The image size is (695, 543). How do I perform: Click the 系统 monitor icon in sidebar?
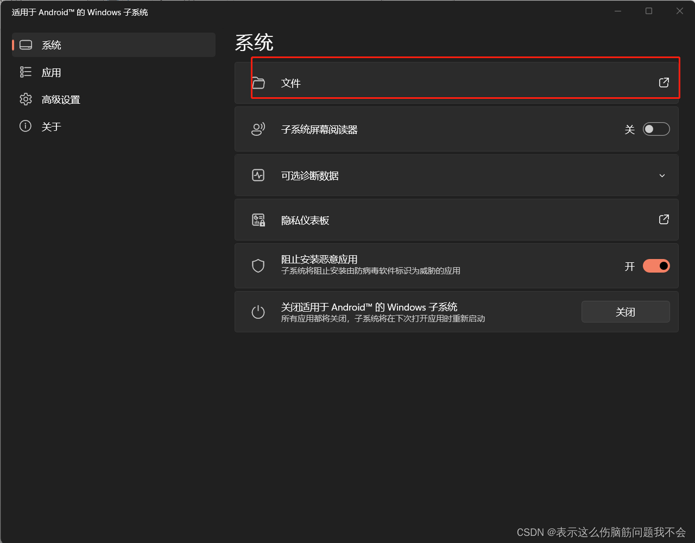click(x=26, y=45)
